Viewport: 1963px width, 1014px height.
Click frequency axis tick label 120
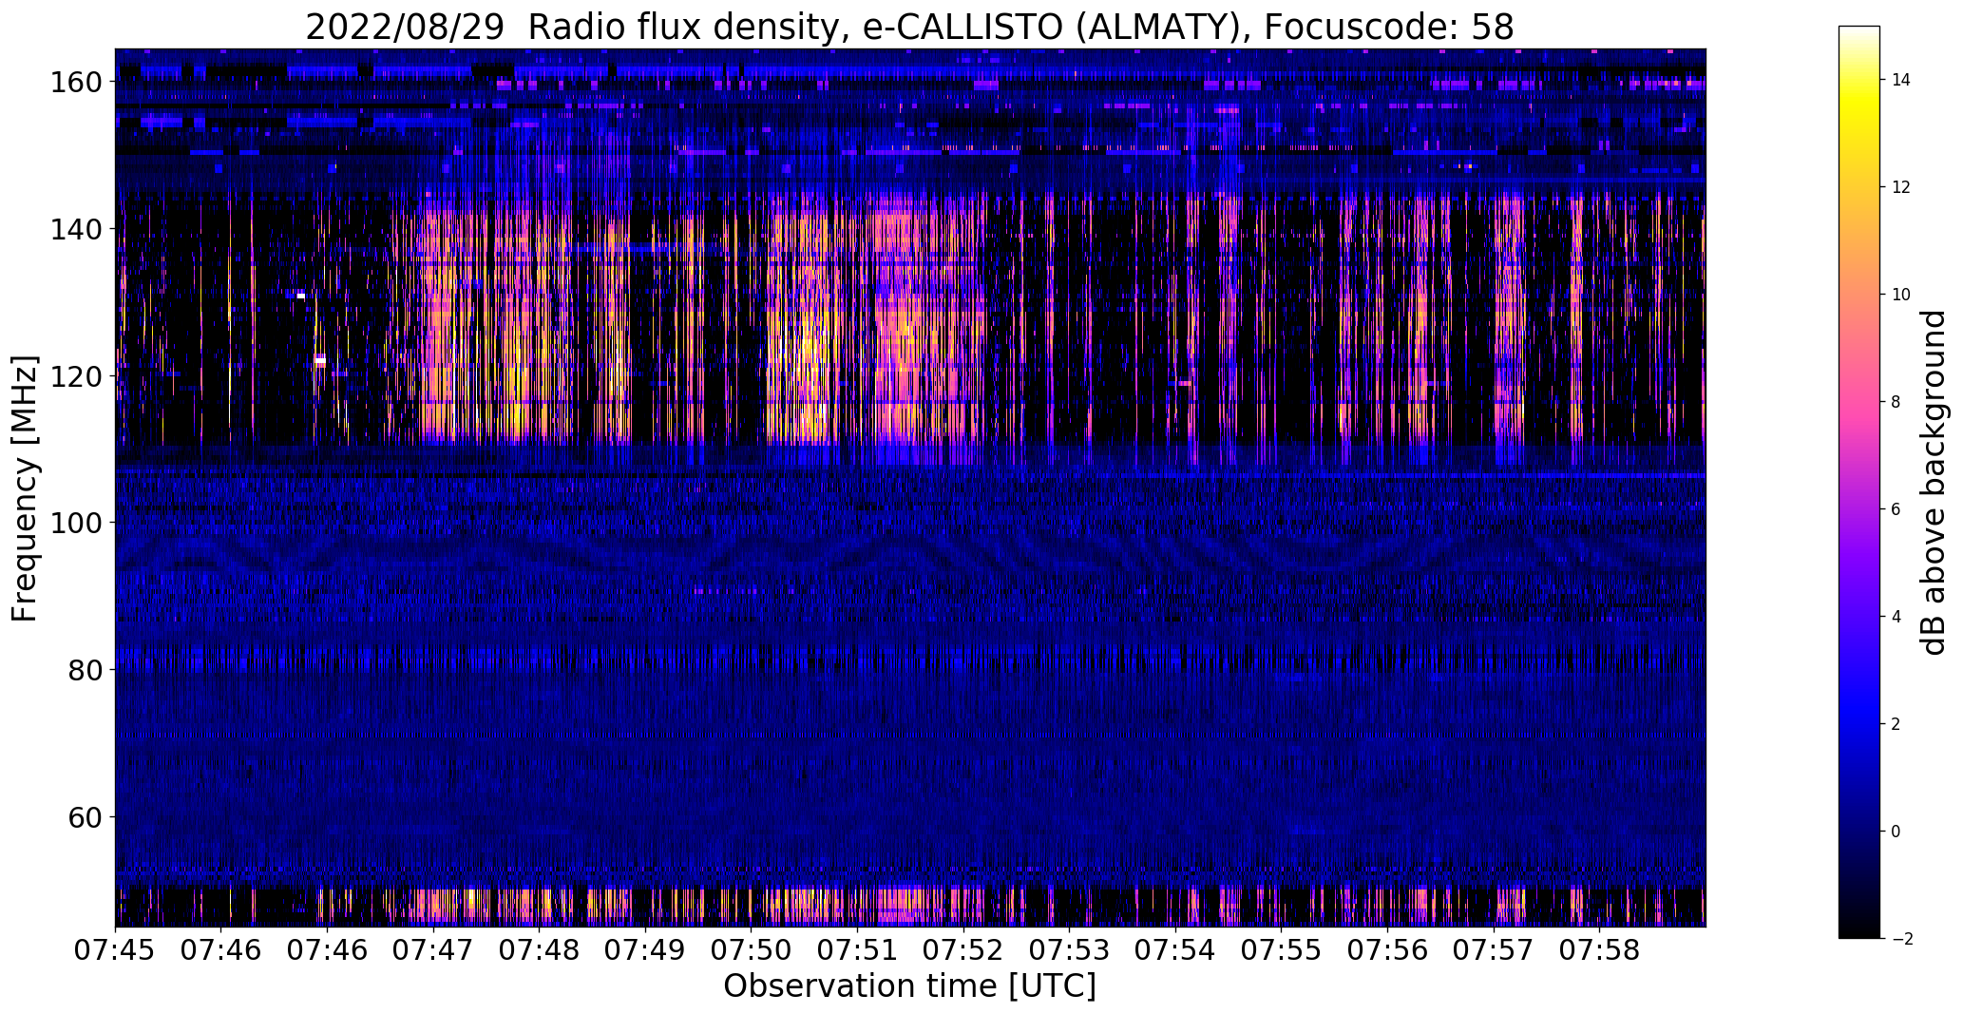[x=77, y=376]
